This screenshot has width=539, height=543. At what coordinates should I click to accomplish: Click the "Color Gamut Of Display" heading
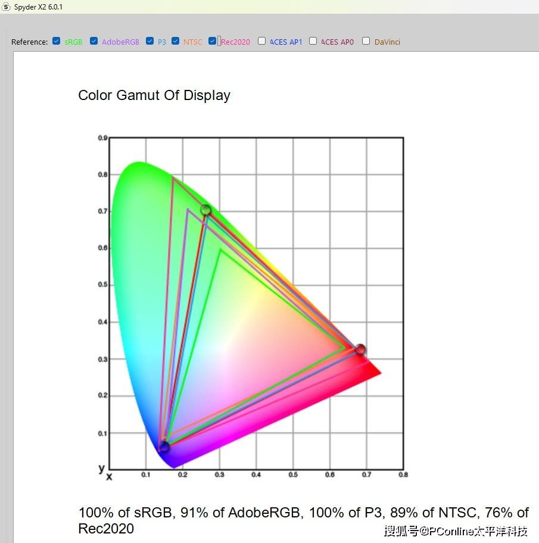point(154,95)
